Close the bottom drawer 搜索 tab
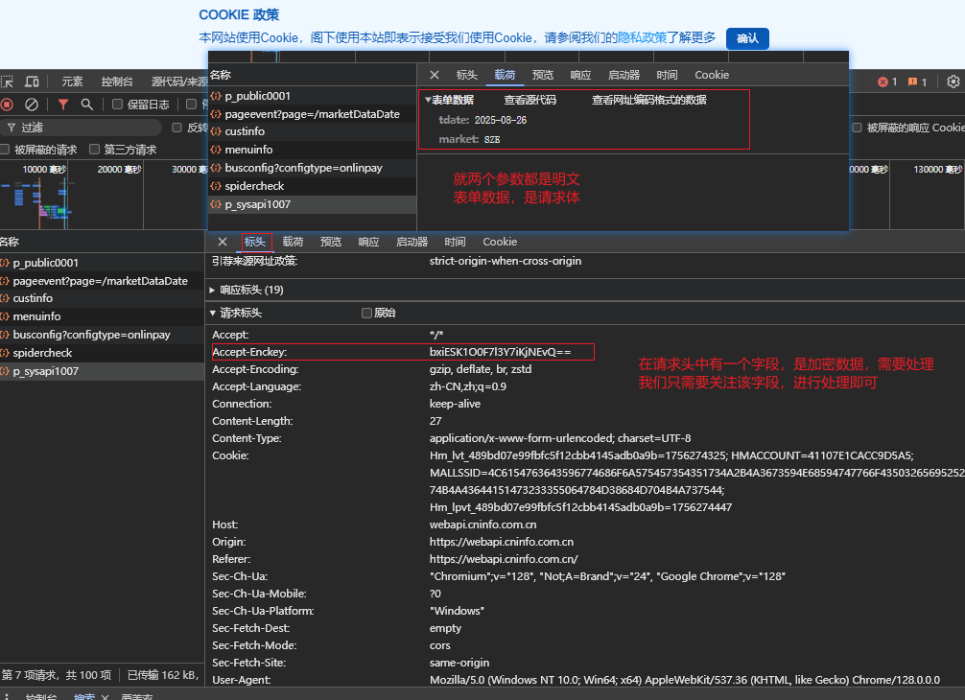 [x=106, y=697]
